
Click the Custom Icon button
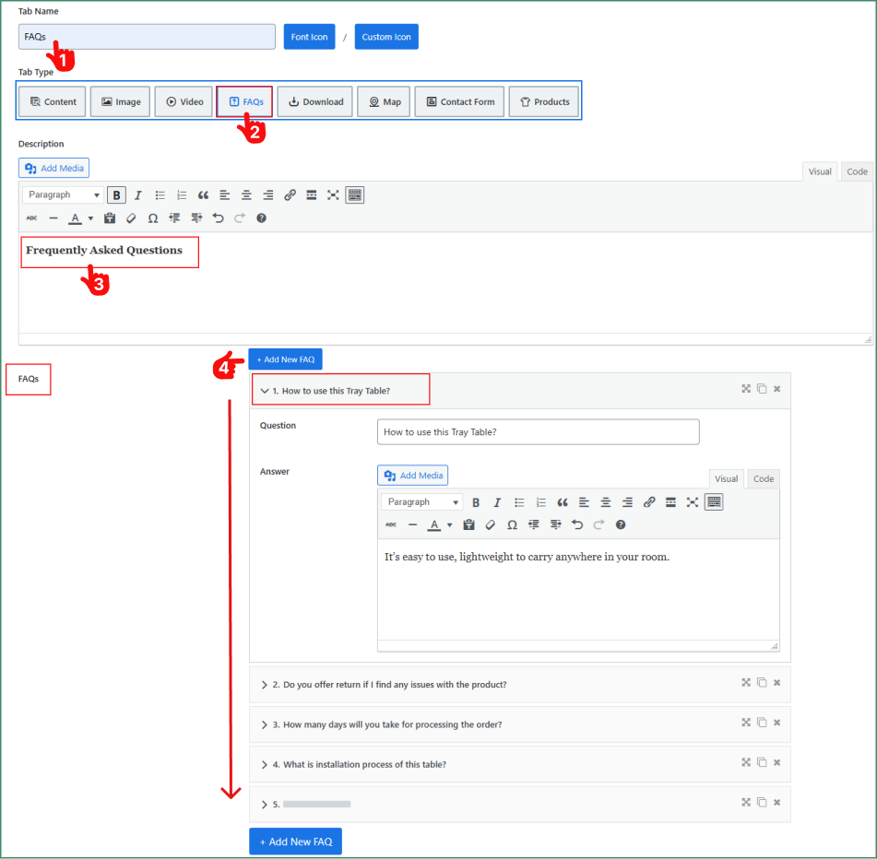click(386, 37)
